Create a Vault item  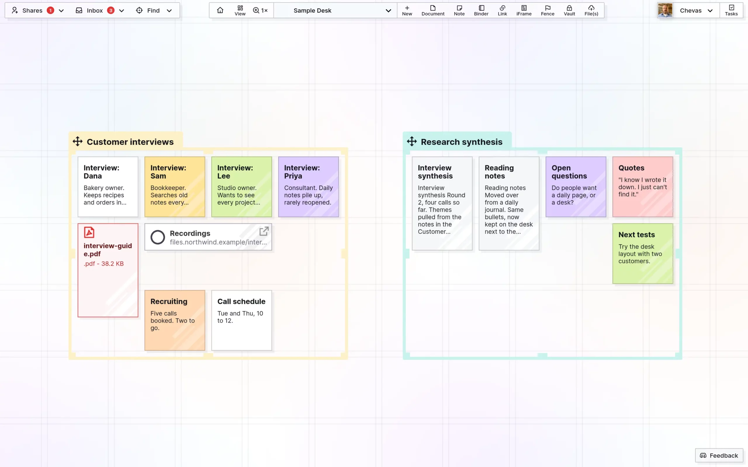pos(569,10)
